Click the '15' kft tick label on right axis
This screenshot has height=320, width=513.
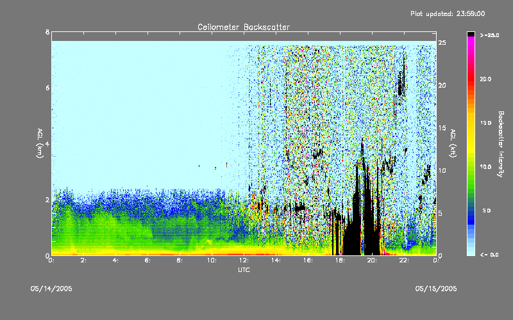442,128
